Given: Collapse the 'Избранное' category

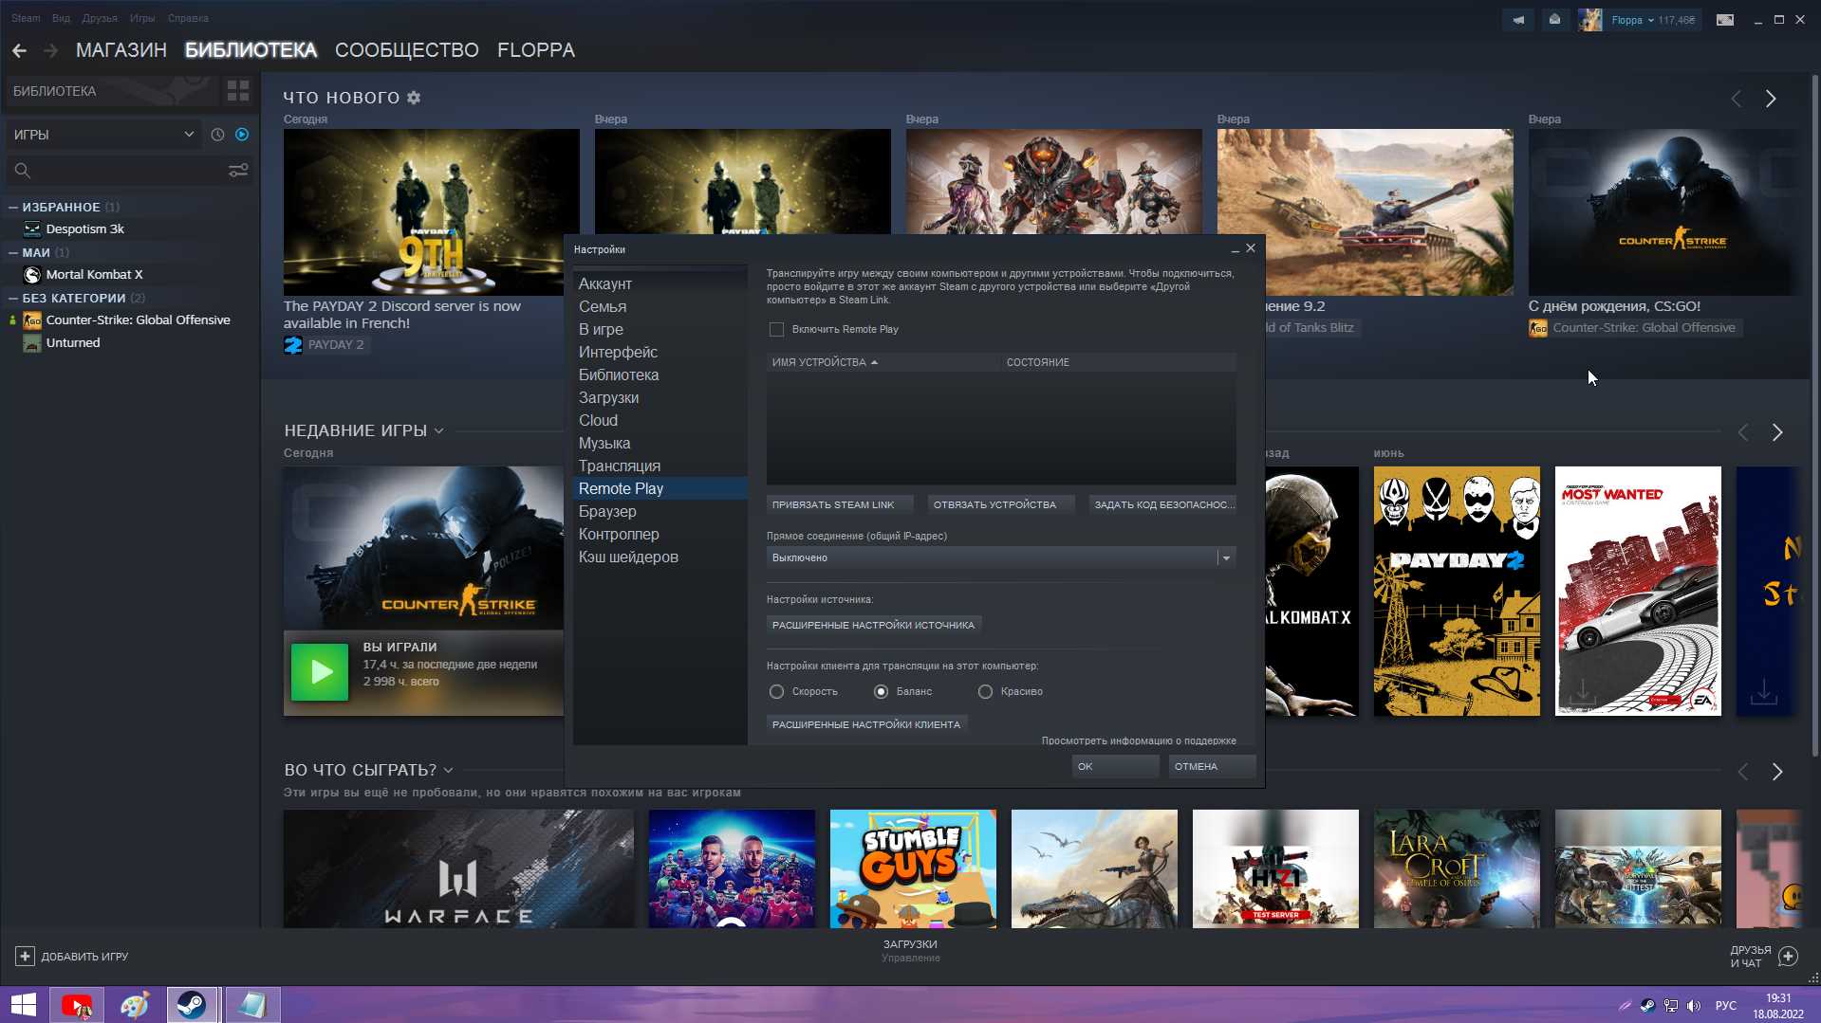Looking at the screenshot, I should click(13, 207).
